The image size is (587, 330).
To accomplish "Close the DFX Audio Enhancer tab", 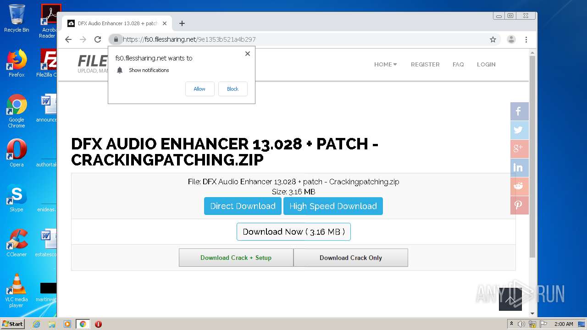I will (x=165, y=23).
